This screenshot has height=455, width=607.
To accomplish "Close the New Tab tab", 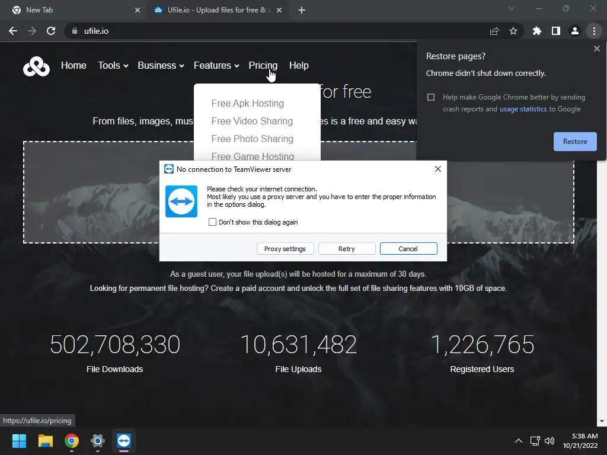I will tap(138, 10).
